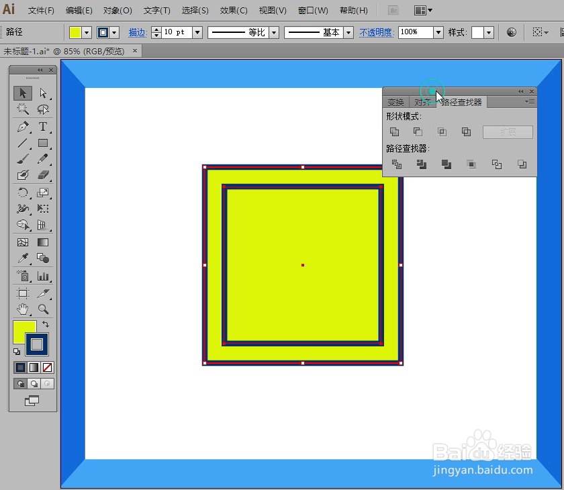This screenshot has width=564, height=490.
Task: Select the Pen tool
Action: pos(23,127)
